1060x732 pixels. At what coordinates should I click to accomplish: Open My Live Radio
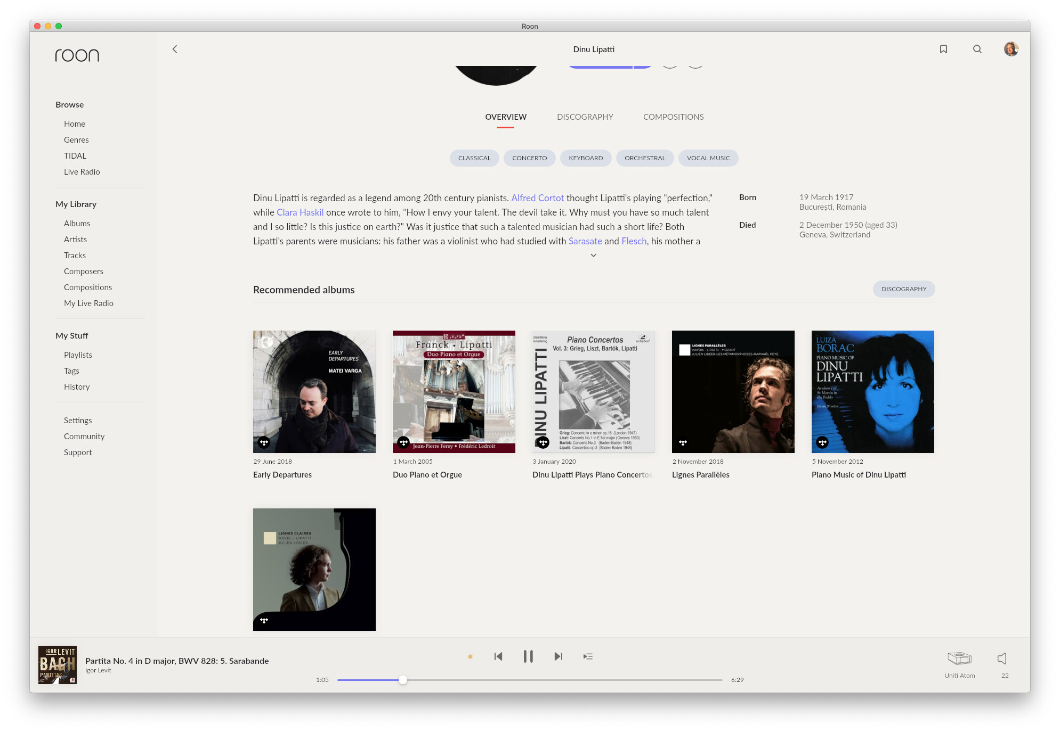click(x=88, y=303)
